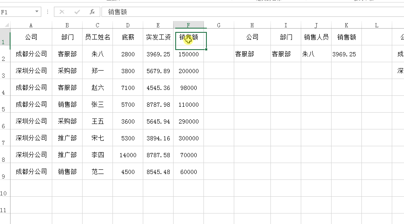Select column B header
The image size is (404, 224).
pos(67,25)
